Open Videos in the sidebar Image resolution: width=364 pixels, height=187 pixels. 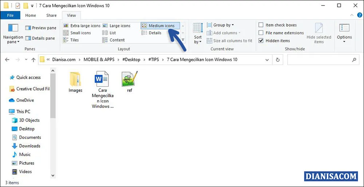tap(22, 172)
